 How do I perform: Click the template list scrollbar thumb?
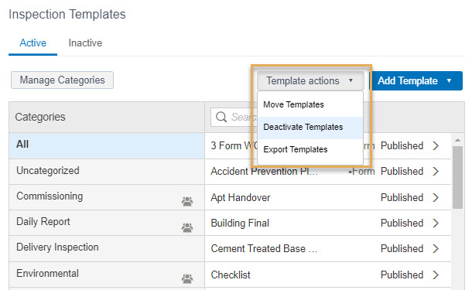457,178
